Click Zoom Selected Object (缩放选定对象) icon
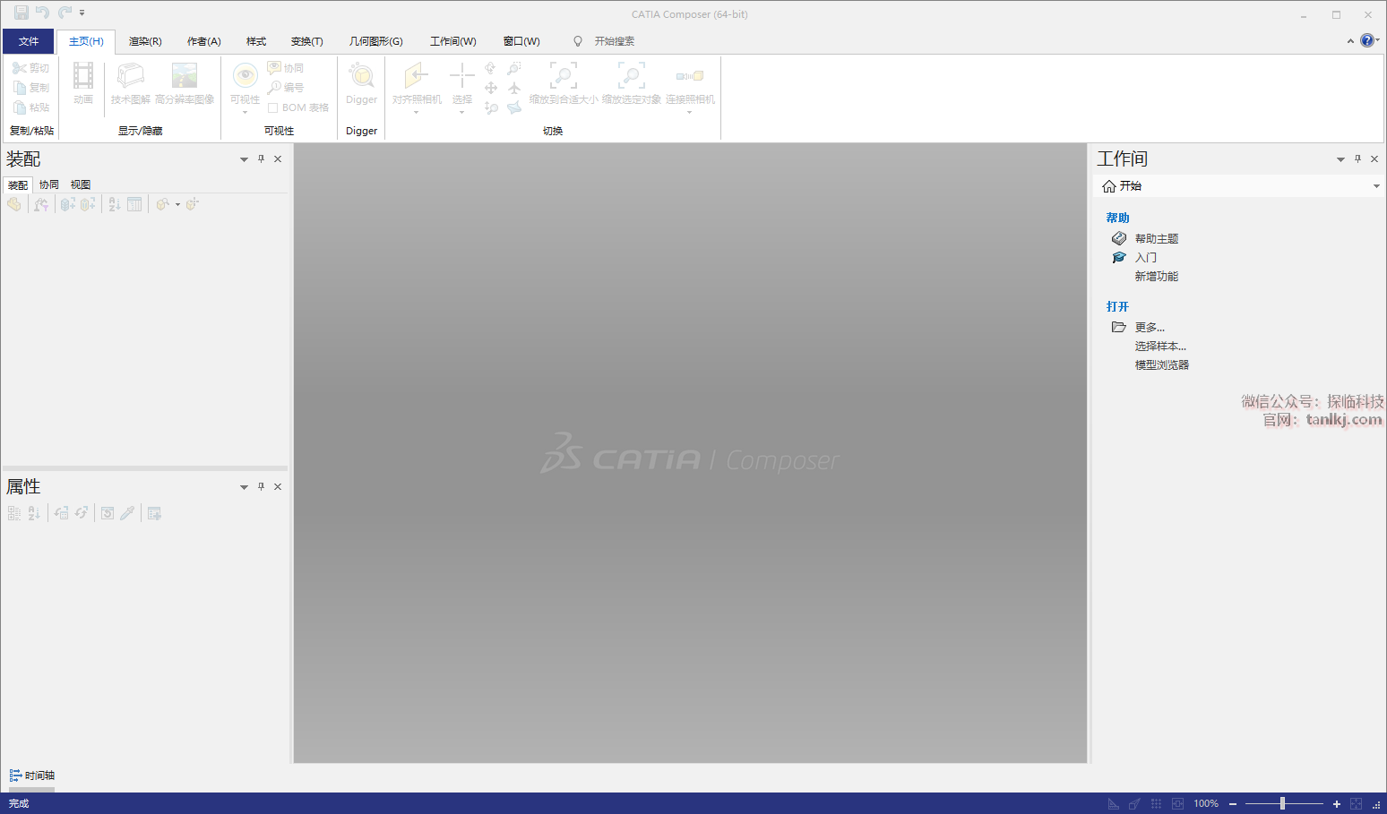The image size is (1387, 814). click(631, 76)
